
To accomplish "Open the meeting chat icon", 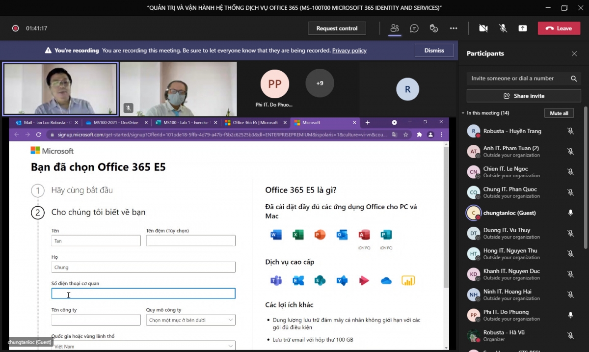I will (414, 28).
